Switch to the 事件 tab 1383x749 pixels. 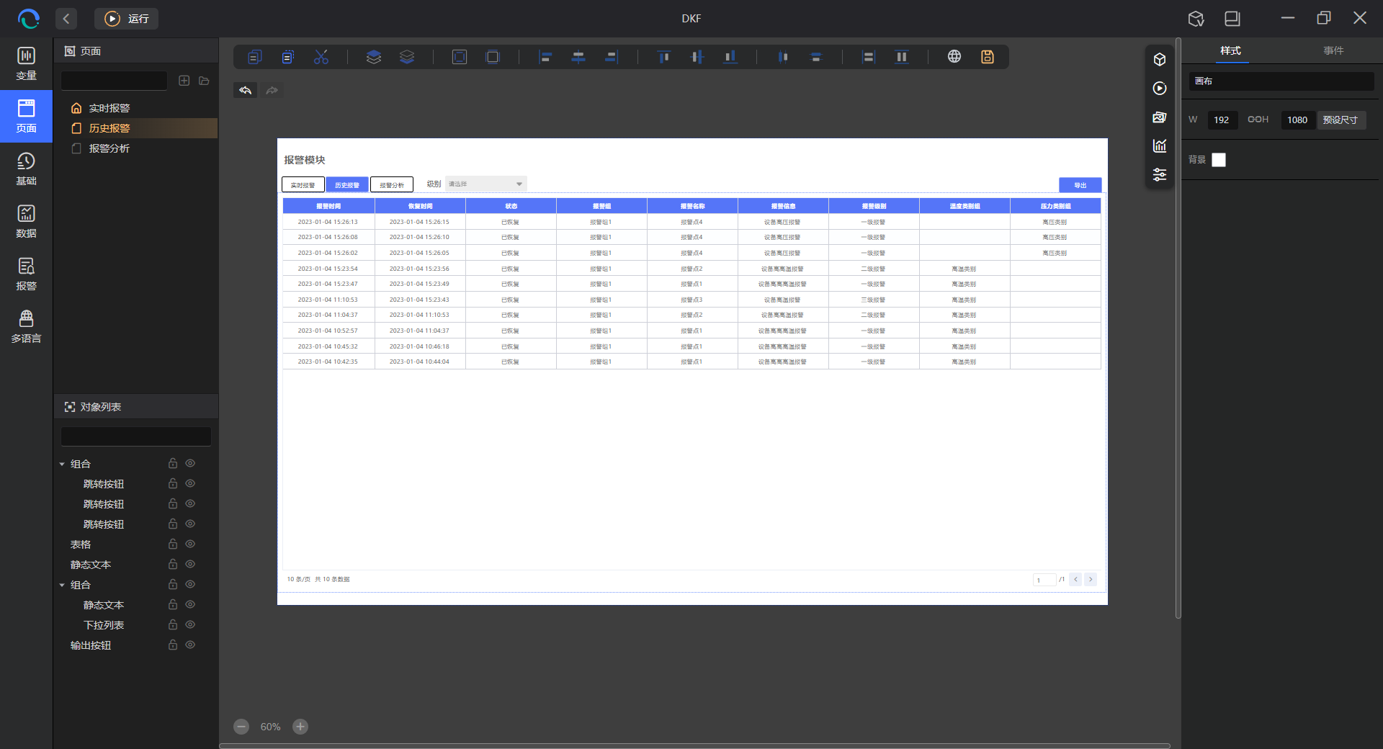pyautogui.click(x=1333, y=50)
